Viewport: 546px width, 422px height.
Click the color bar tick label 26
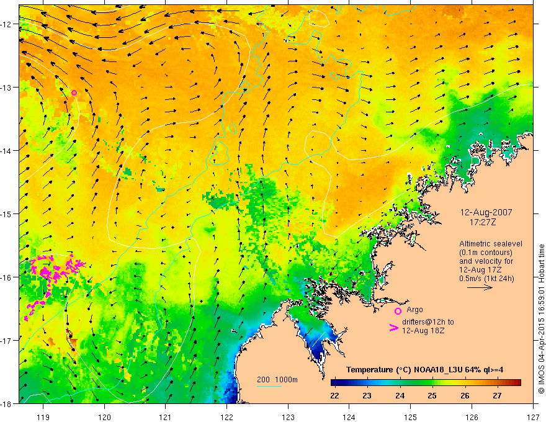[465, 396]
